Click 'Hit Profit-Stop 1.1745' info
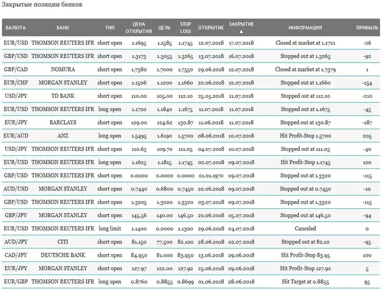Viewport: 382px width, 290px height. tap(306, 162)
